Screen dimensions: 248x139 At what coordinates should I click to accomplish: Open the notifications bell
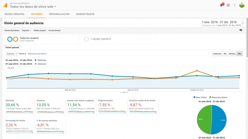[221, 5]
